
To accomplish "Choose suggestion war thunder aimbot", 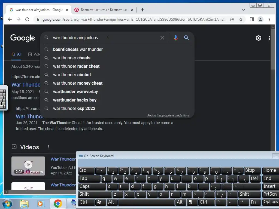I will pyautogui.click(x=117, y=75).
